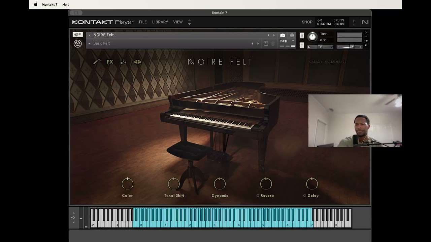This screenshot has height=242, width=431.
Task: Click the Tune value 0.00 field
Action: (x=323, y=40)
